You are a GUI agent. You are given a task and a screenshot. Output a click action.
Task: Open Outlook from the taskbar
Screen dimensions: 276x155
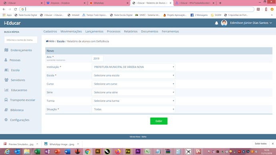(x=17, y=151)
